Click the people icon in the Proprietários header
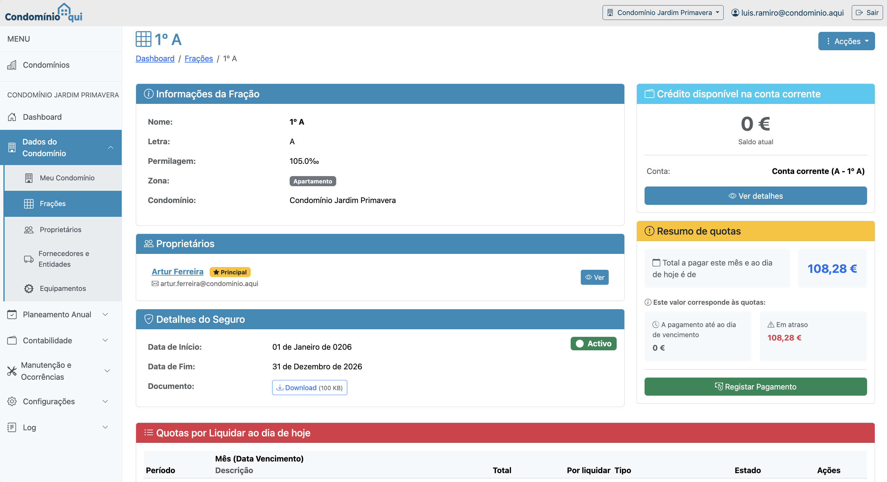Image resolution: width=887 pixels, height=482 pixels. [148, 243]
